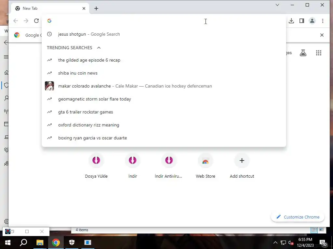Viewport: 333px width, 249px height.
Task: Open Chrome downloads icon
Action: (291, 21)
